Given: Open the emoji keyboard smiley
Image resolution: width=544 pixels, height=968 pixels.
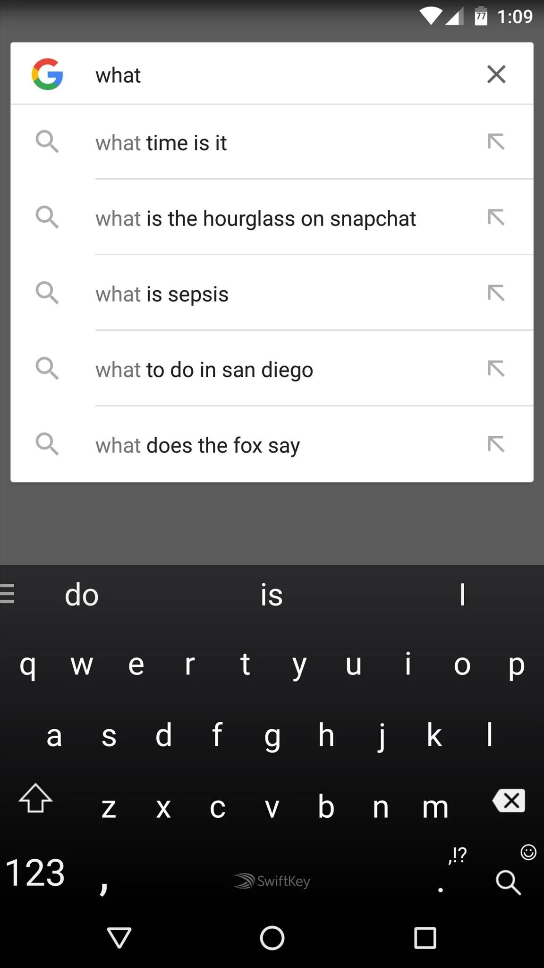Looking at the screenshot, I should pos(528,852).
